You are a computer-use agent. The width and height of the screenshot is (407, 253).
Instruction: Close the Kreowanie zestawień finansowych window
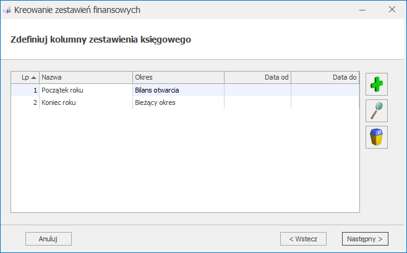(392, 10)
